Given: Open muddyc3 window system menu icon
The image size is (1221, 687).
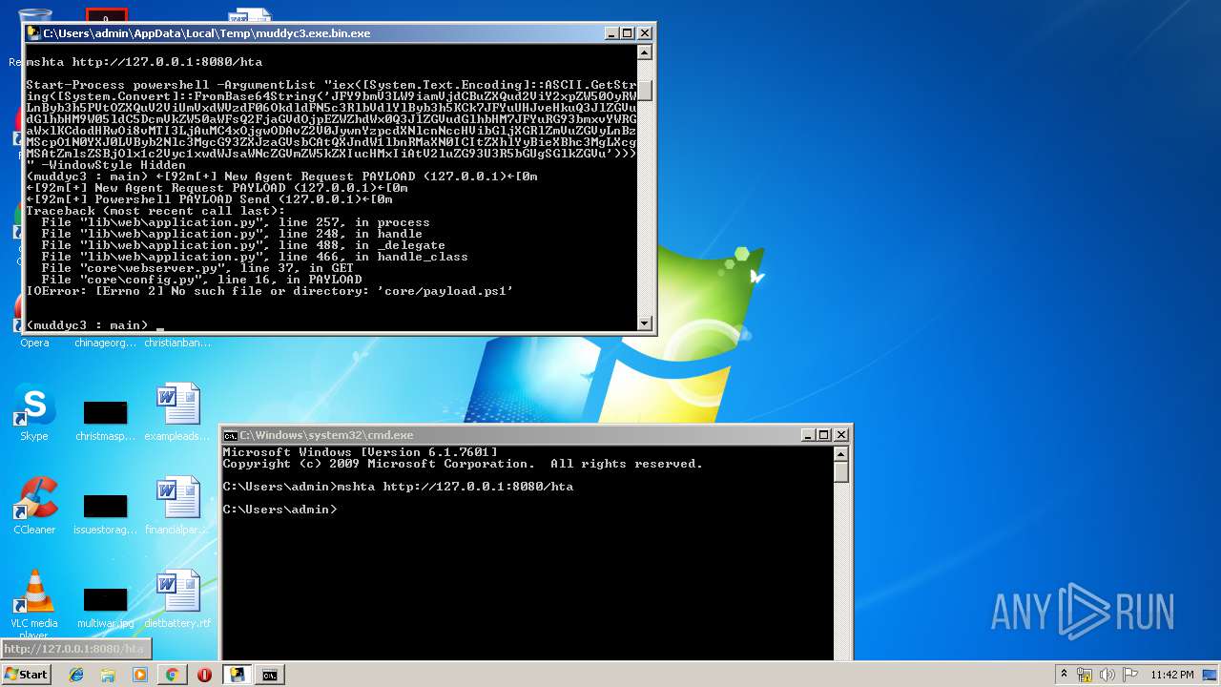Looking at the screenshot, I should tap(33, 33).
